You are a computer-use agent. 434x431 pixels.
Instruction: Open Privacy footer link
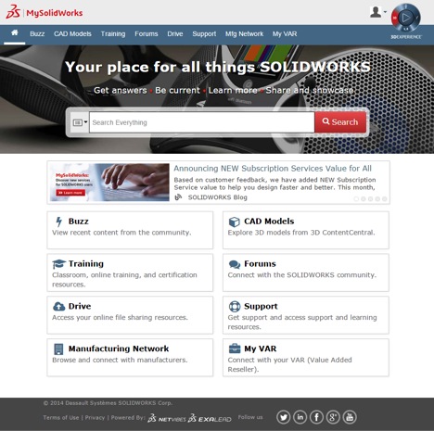point(95,418)
